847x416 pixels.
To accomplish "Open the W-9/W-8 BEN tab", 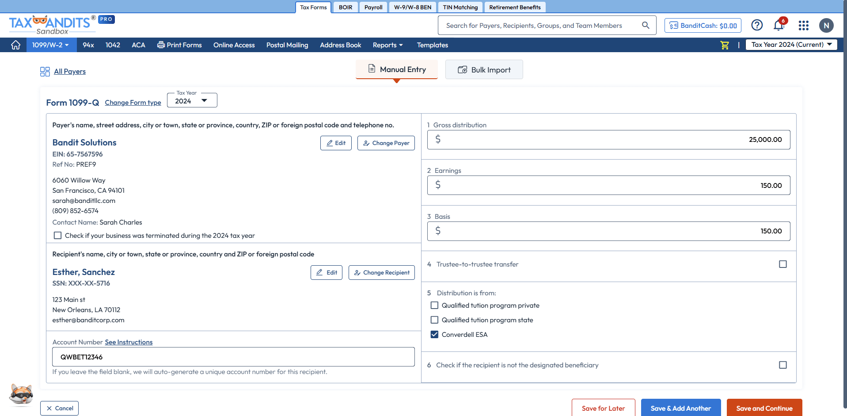I will pyautogui.click(x=413, y=7).
